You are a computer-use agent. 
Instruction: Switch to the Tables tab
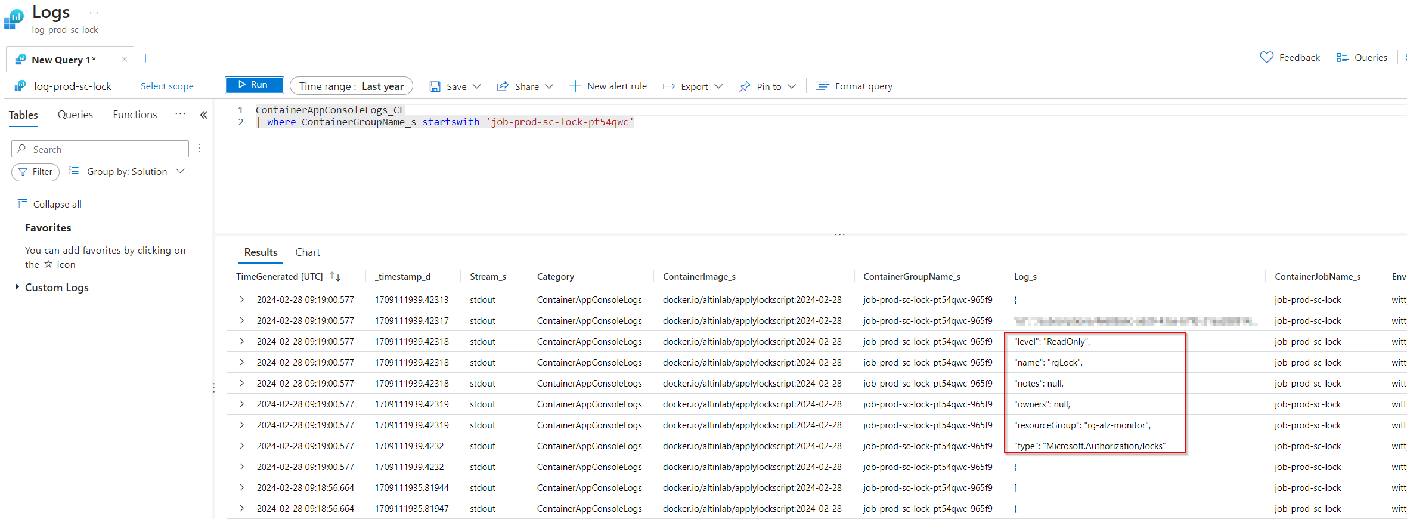23,115
